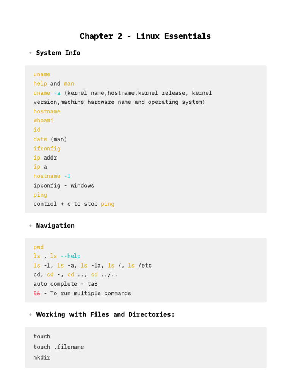Click the hostname -I command line
291x388 pixels.
pyautogui.click(x=52, y=176)
